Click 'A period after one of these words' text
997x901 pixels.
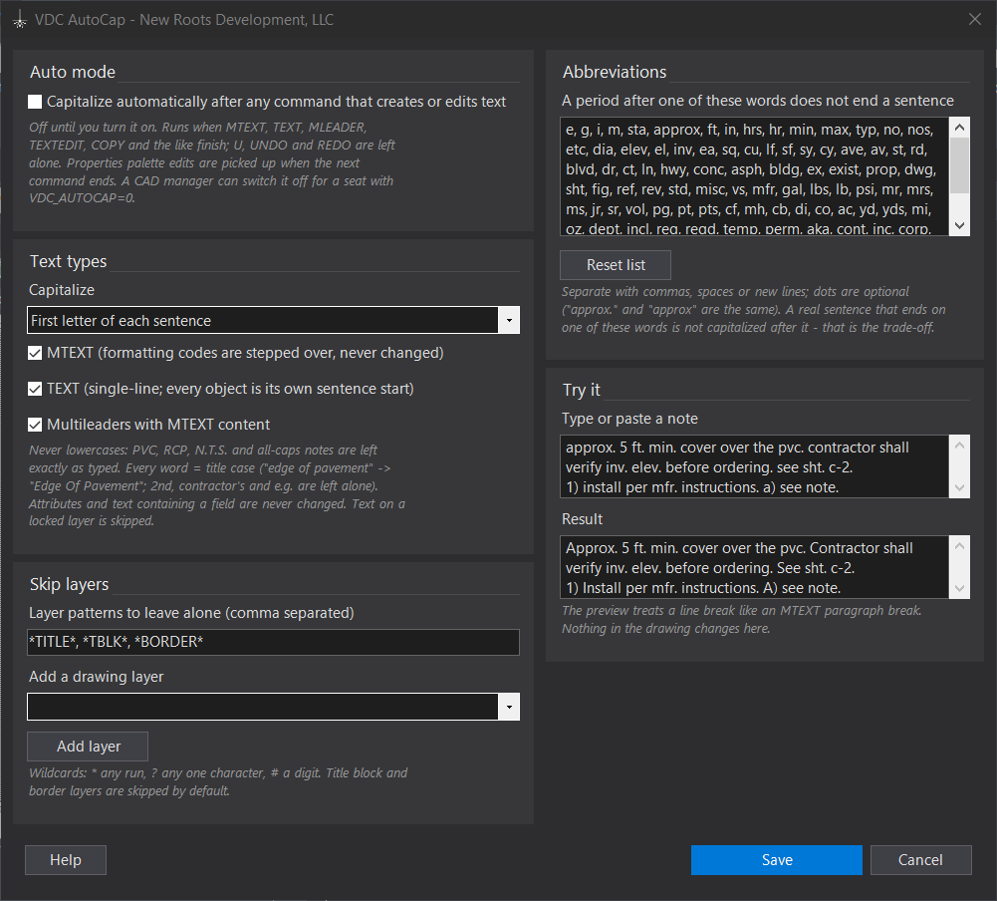pos(757,101)
